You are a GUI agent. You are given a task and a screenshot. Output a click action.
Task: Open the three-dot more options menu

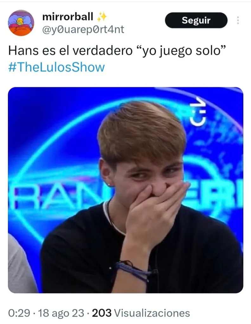[x=238, y=20]
